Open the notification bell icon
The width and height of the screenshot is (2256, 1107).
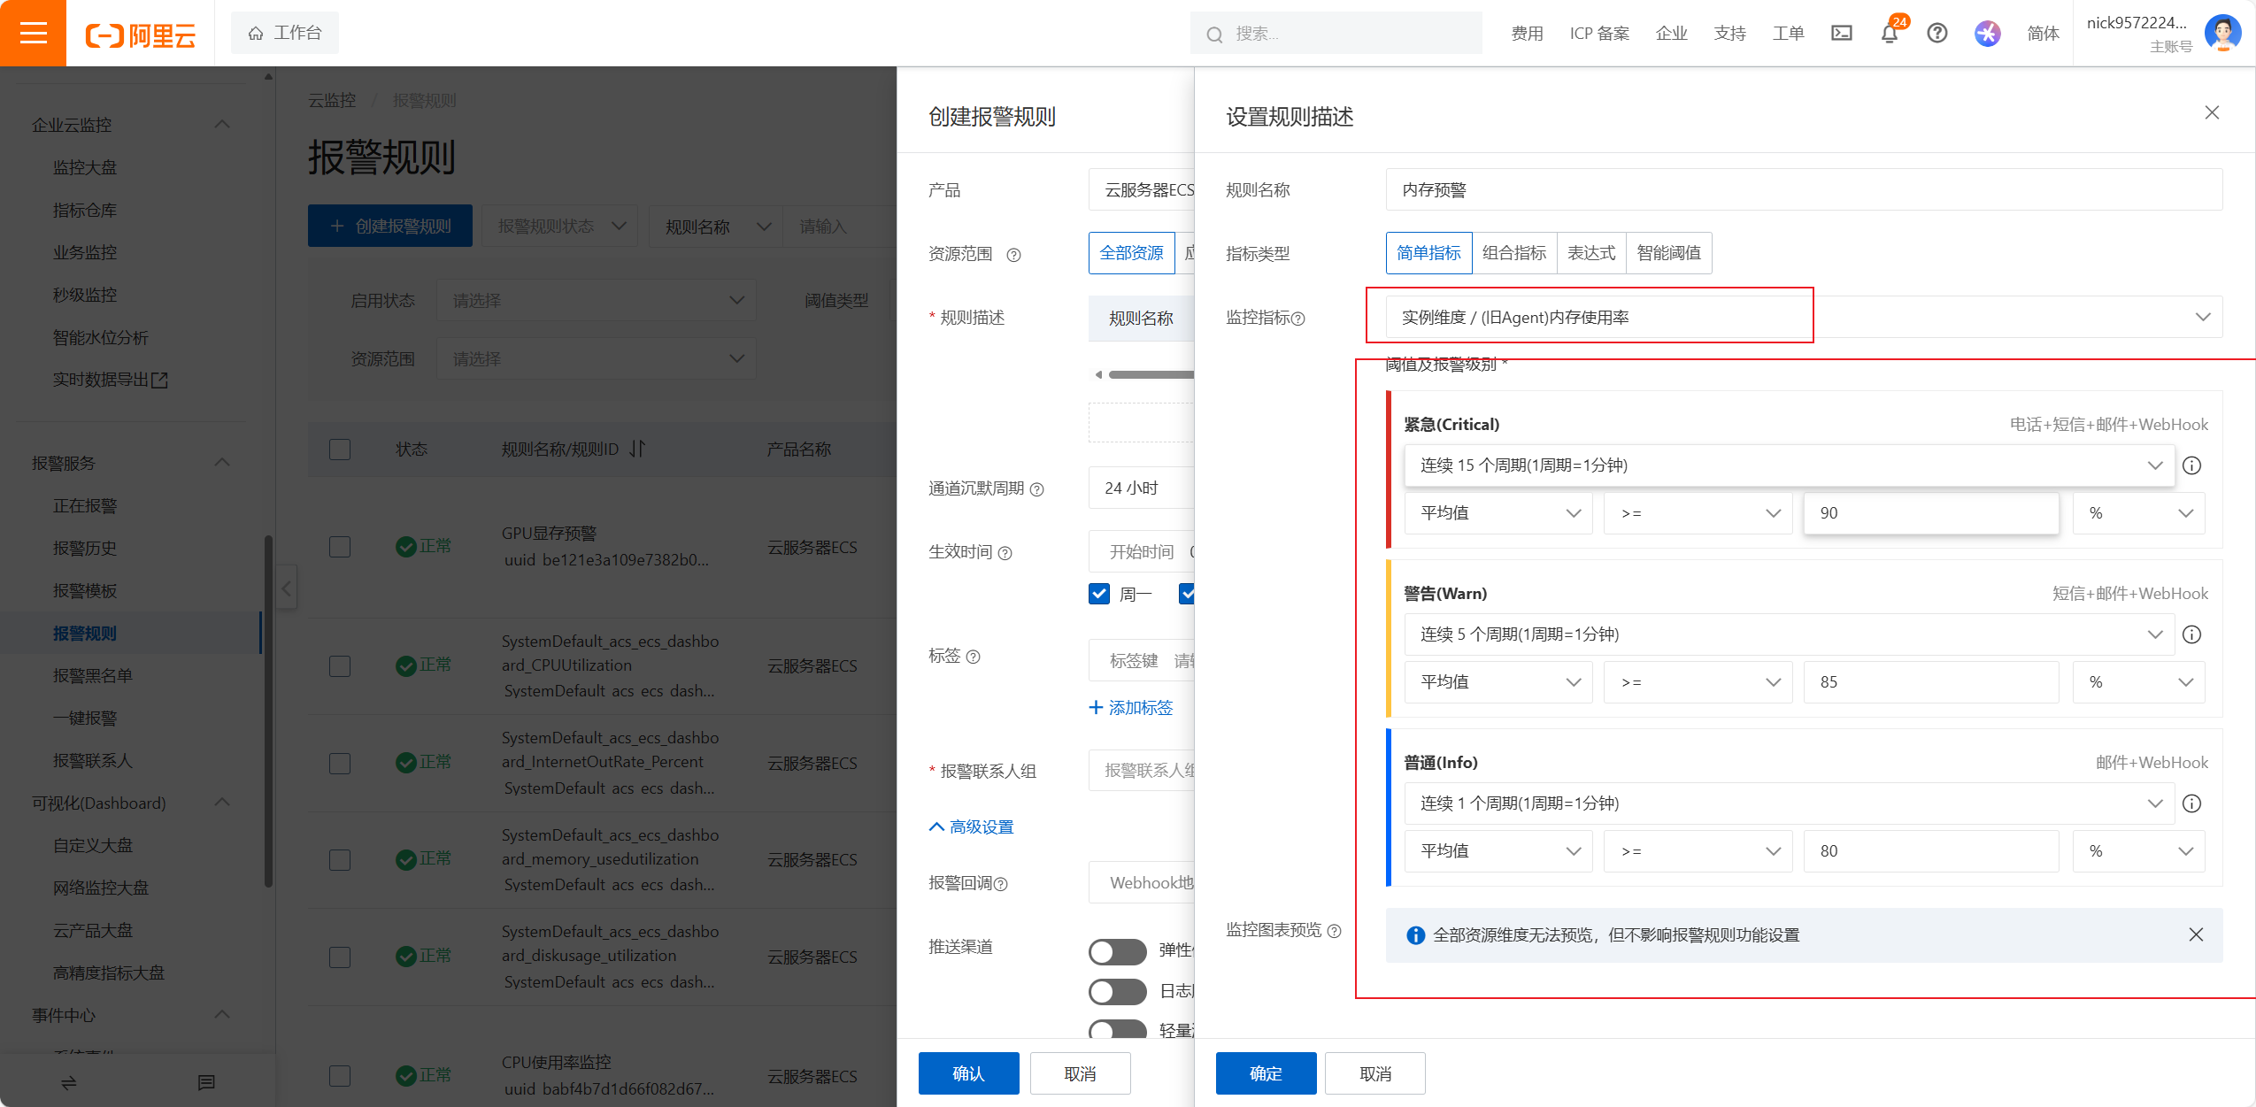pyautogui.click(x=1889, y=34)
